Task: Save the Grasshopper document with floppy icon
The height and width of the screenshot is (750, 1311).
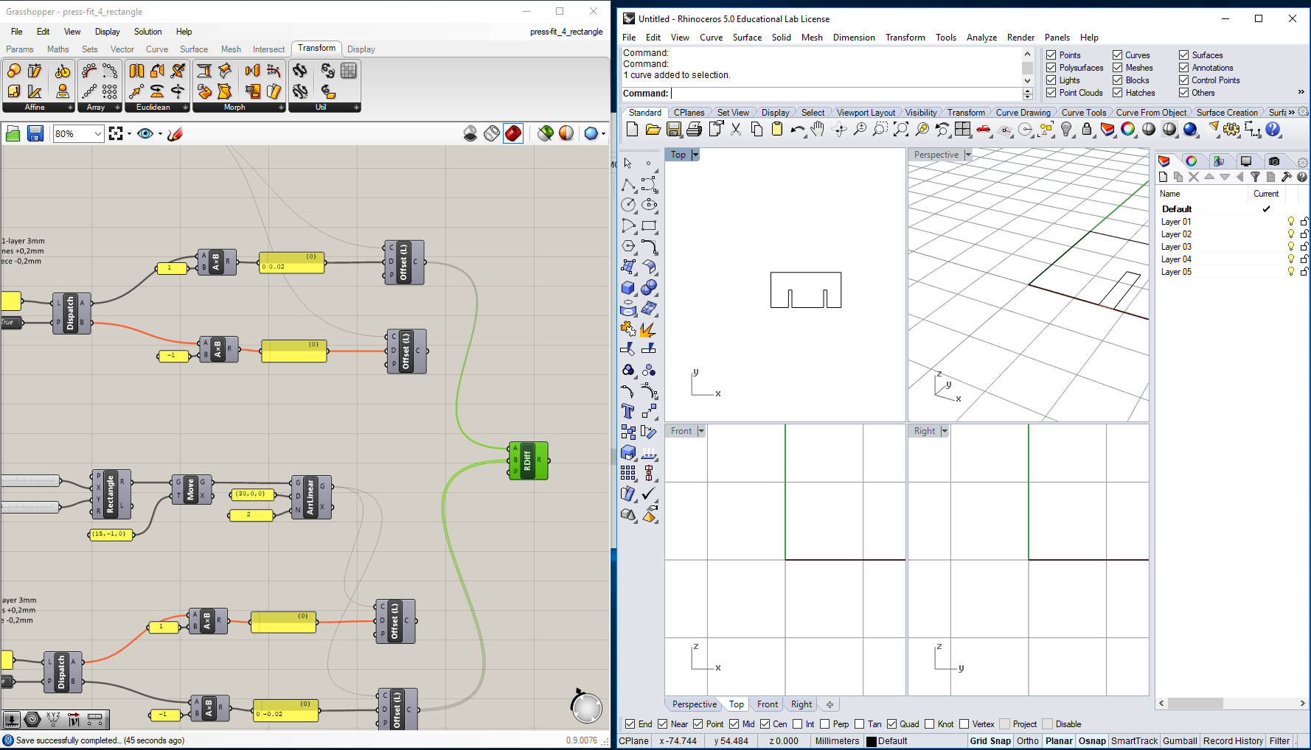Action: click(x=35, y=133)
